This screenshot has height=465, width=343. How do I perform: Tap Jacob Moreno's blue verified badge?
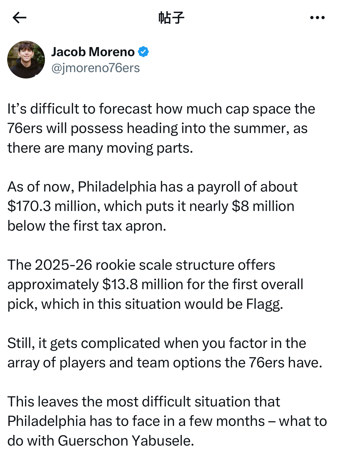click(143, 52)
